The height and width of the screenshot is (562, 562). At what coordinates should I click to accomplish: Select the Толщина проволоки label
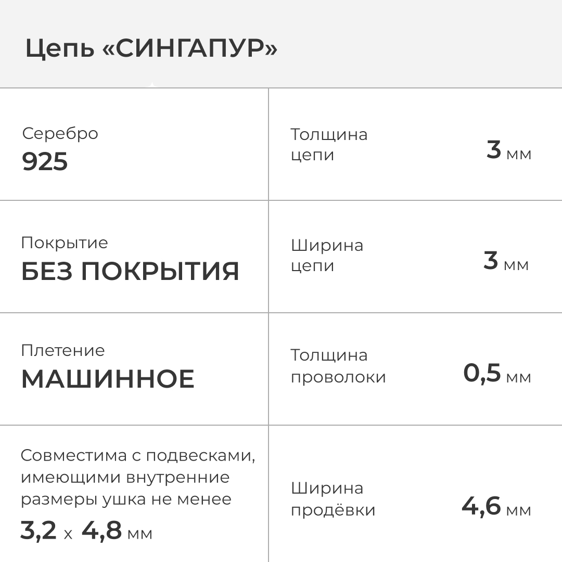coord(338,366)
